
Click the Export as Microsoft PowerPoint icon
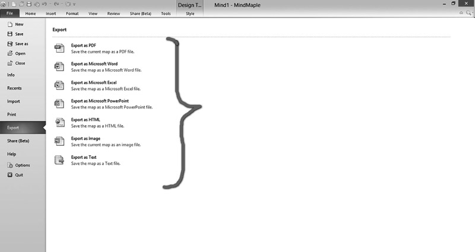point(59,104)
